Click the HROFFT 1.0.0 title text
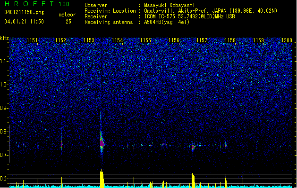 pyautogui.click(x=37, y=4)
